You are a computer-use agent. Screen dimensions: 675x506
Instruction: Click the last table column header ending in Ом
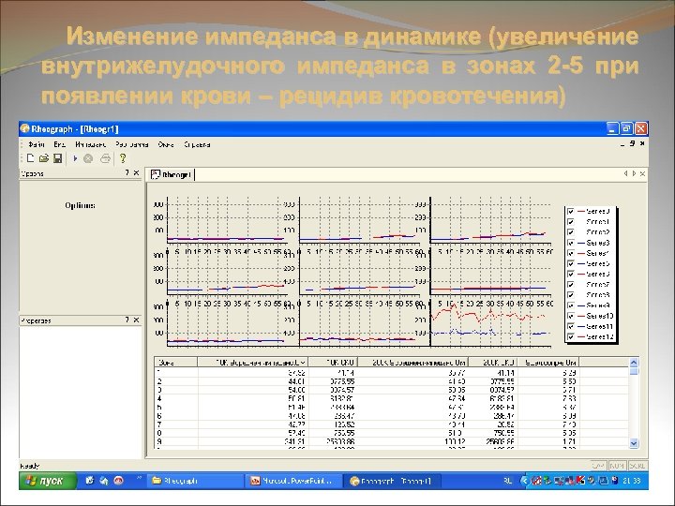(547, 363)
